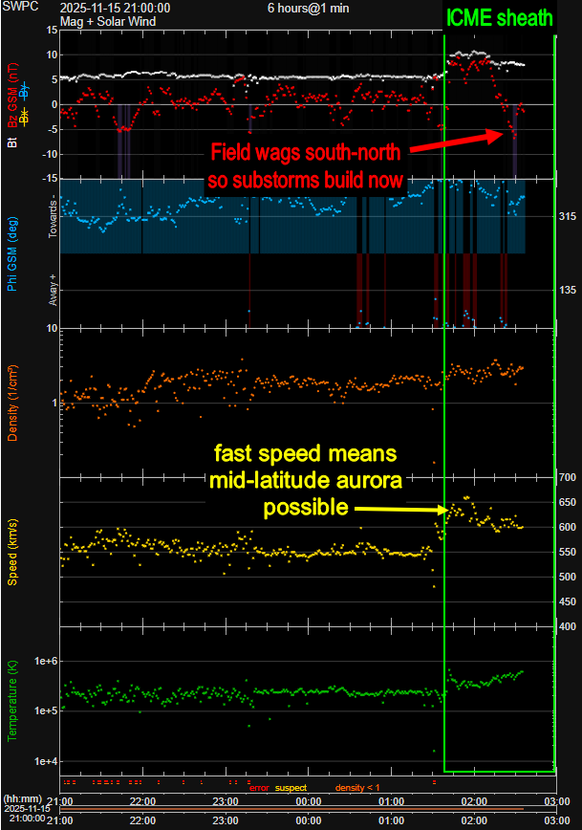Click the 500 tick on speed axis
This screenshot has height=830, width=582.
[568, 577]
